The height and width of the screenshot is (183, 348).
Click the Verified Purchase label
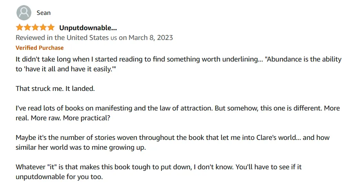coord(40,48)
